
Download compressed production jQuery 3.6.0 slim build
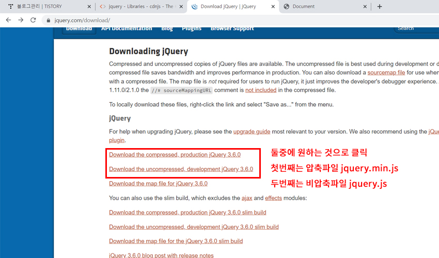click(x=187, y=213)
